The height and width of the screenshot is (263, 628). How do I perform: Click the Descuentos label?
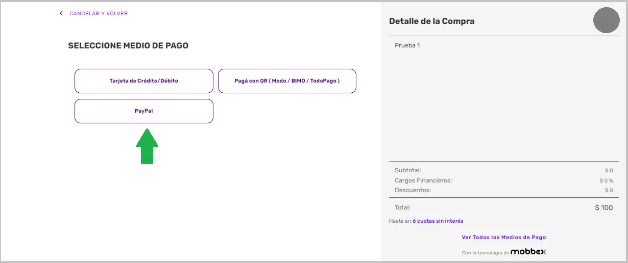tap(413, 190)
